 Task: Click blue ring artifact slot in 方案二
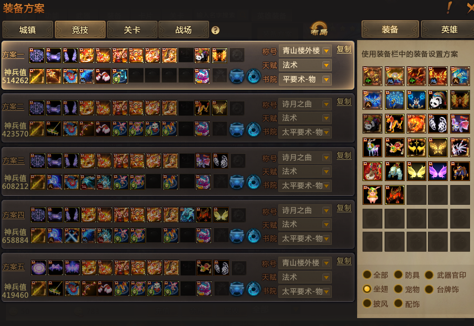click(253, 129)
